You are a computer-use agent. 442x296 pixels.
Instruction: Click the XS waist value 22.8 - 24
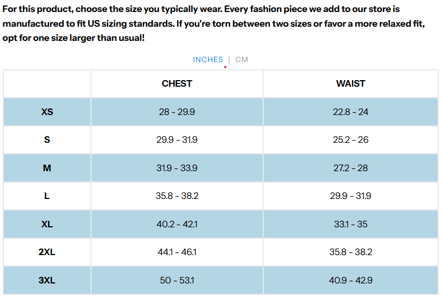coord(350,112)
